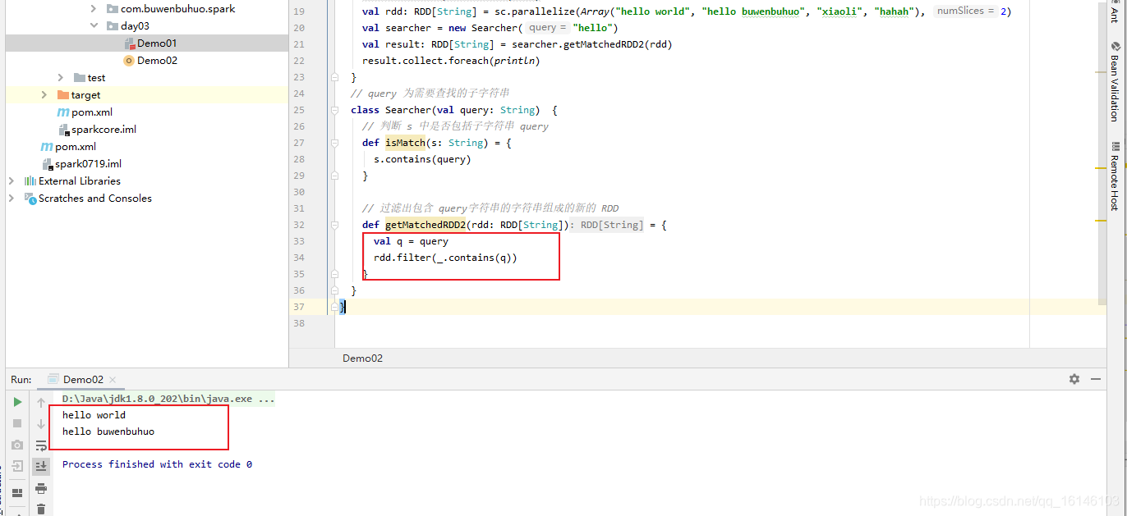Click the yellow warning stripe marker at top
The width and height of the screenshot is (1127, 516).
(x=1102, y=74)
